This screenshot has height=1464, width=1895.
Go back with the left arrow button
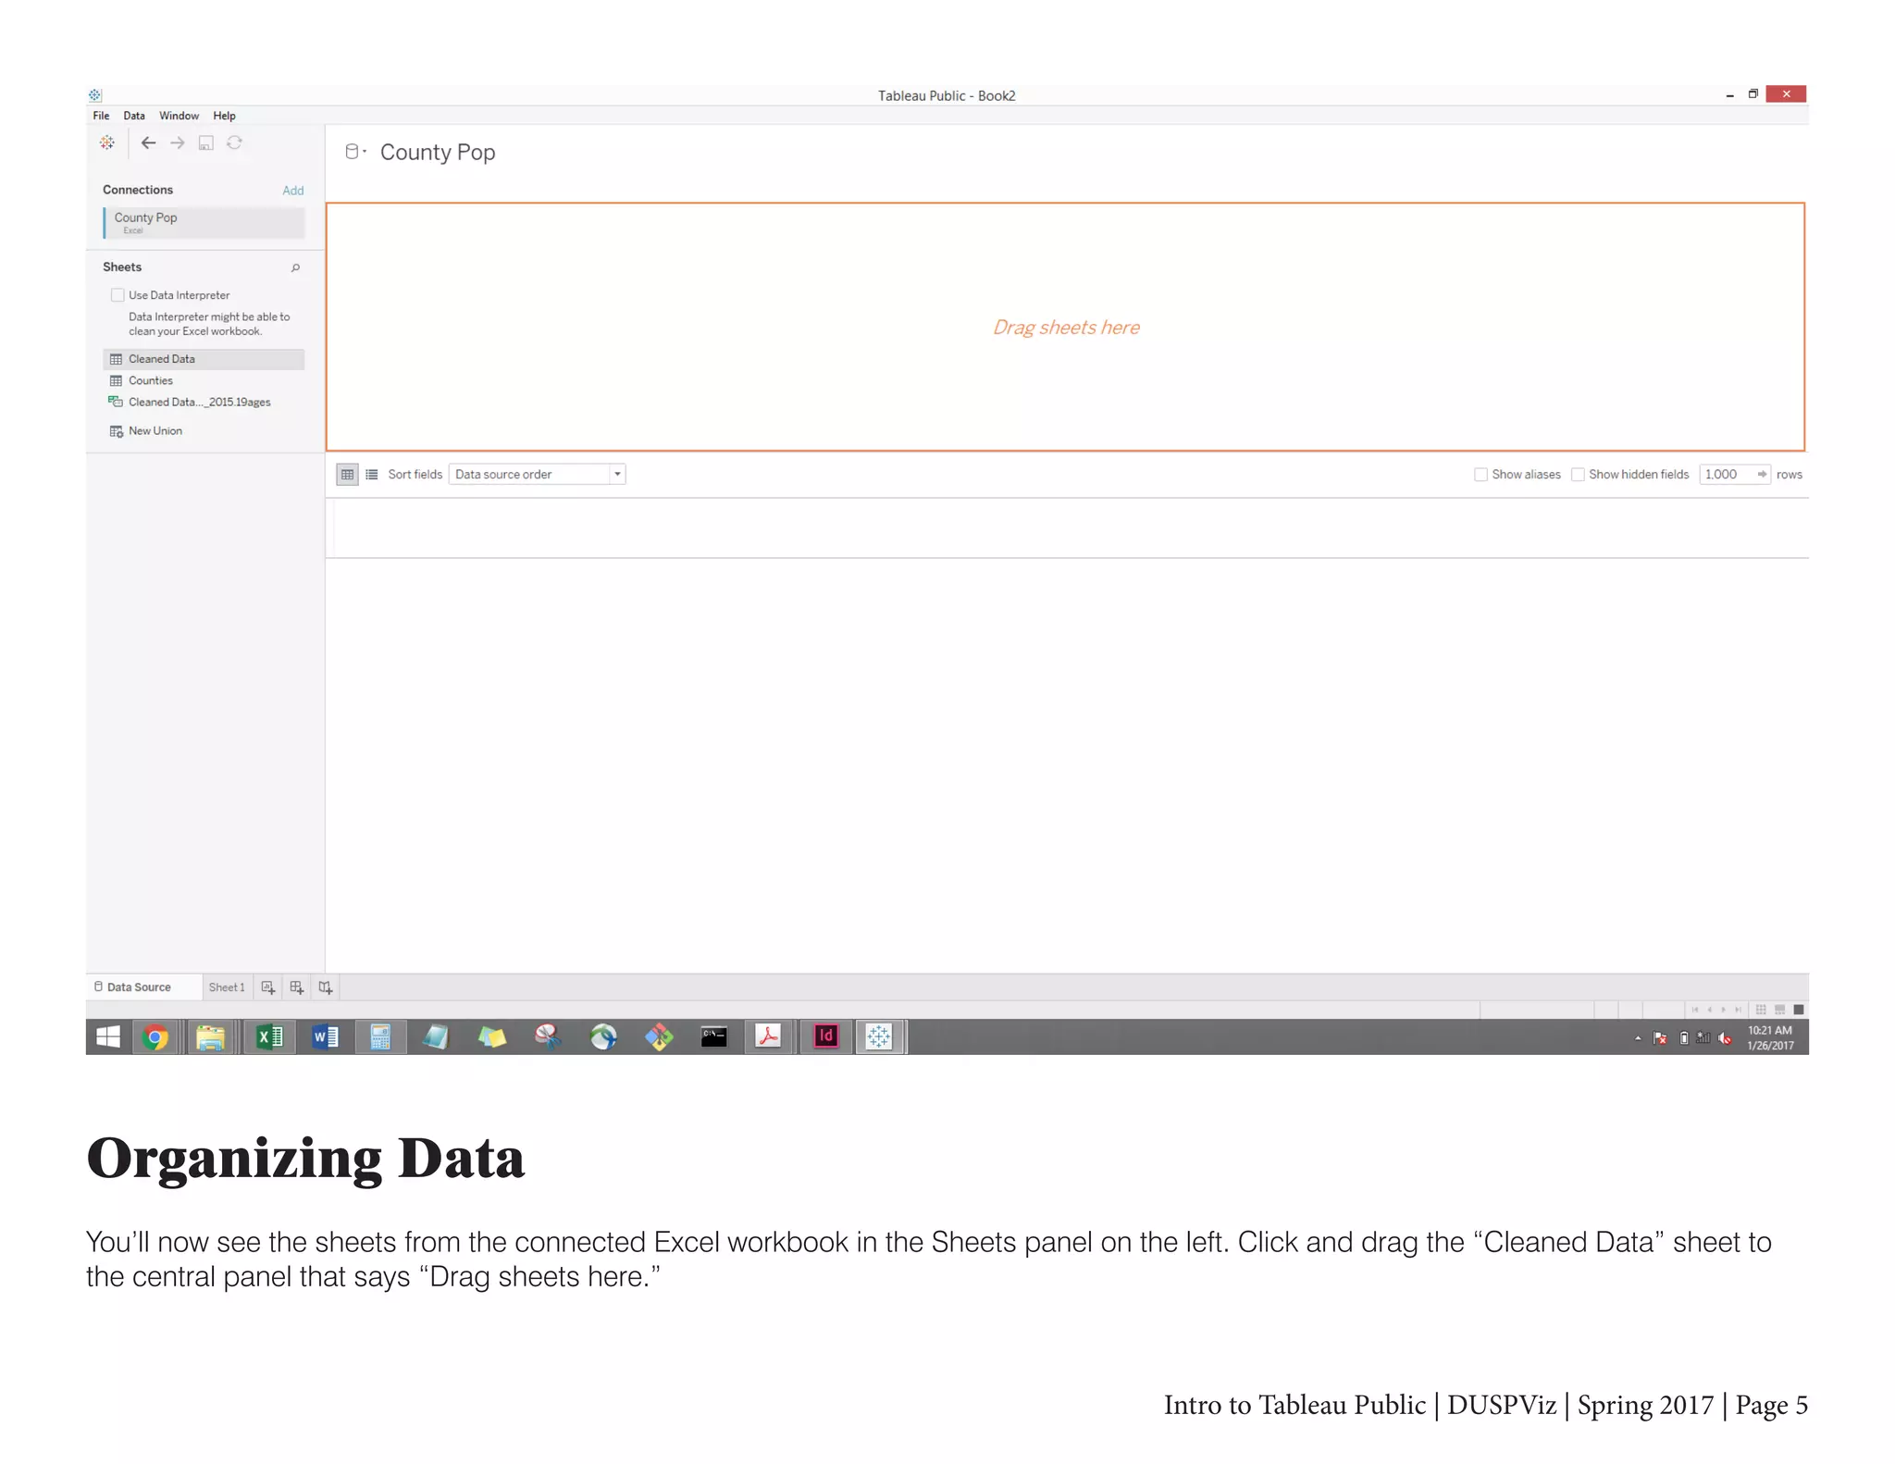148,143
